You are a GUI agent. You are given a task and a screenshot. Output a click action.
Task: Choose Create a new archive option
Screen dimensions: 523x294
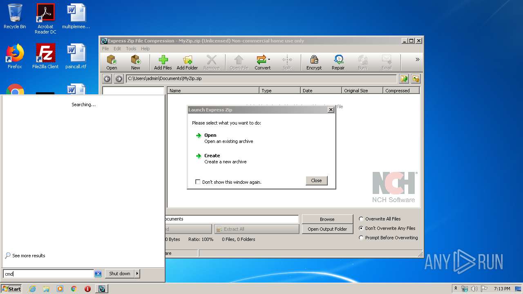pos(221,158)
